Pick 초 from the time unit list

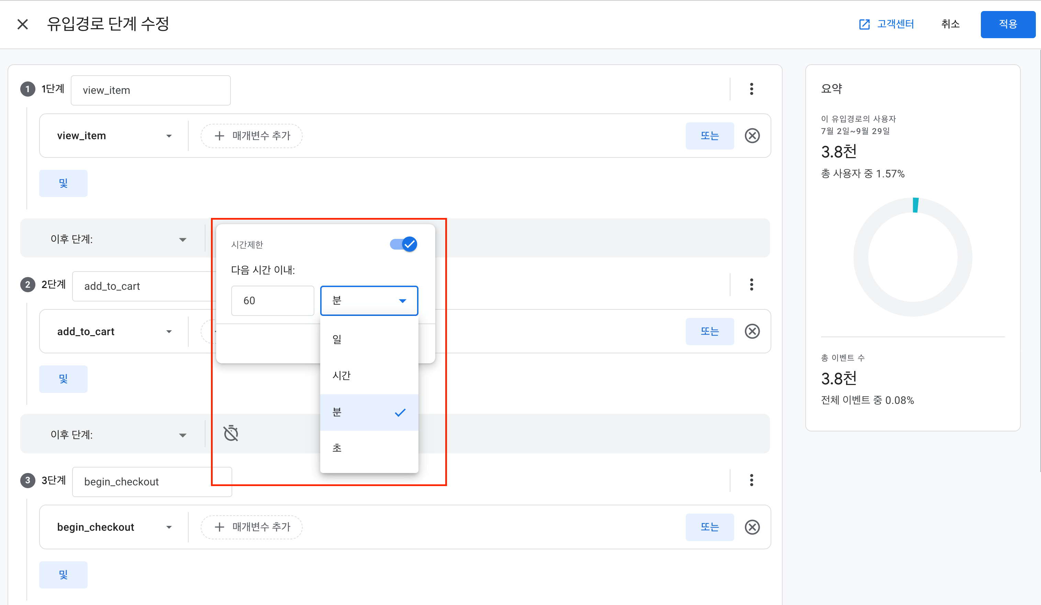tap(369, 448)
